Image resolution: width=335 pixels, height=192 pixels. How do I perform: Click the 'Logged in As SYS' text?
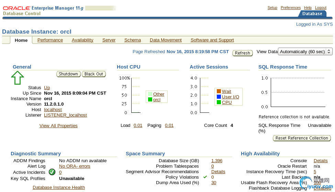(314, 24)
